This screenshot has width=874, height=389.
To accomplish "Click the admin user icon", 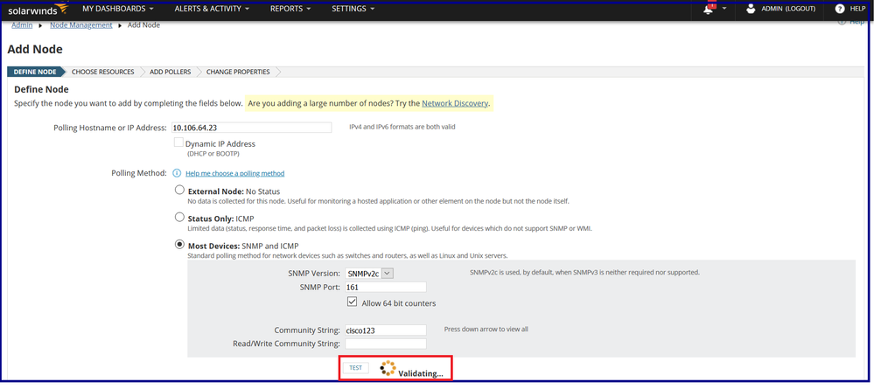I will click(x=751, y=9).
